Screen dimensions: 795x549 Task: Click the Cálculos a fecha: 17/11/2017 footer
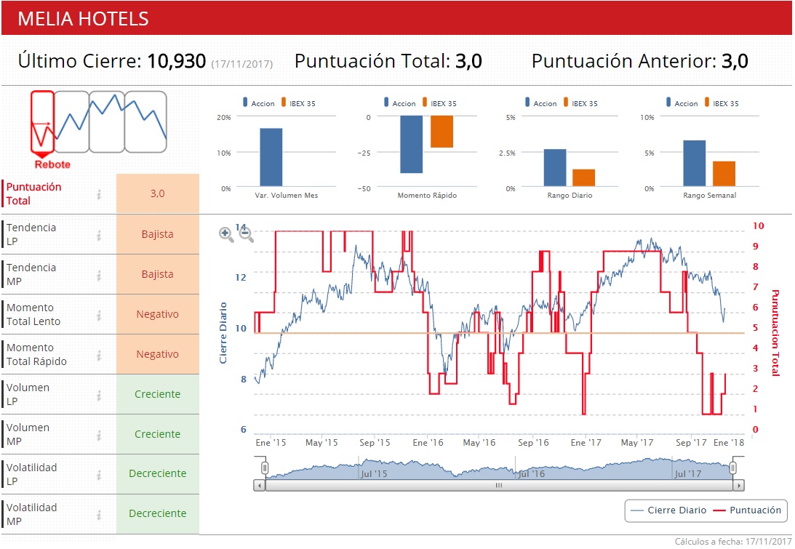[x=733, y=542]
